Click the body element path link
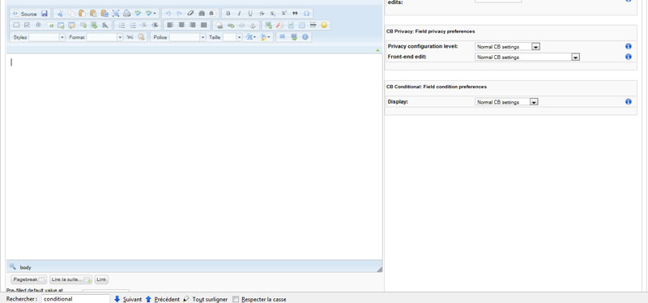The width and height of the screenshot is (648, 303). pyautogui.click(x=25, y=267)
